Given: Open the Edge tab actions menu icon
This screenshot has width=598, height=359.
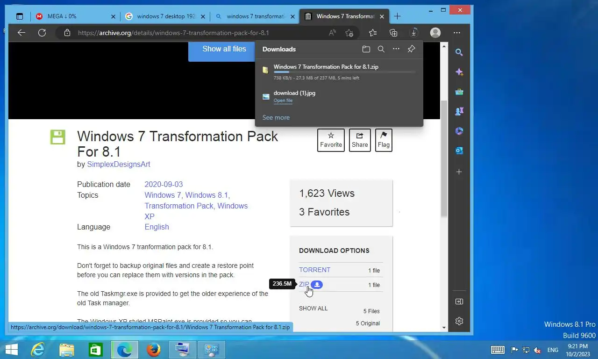Looking at the screenshot, I should [x=19, y=16].
